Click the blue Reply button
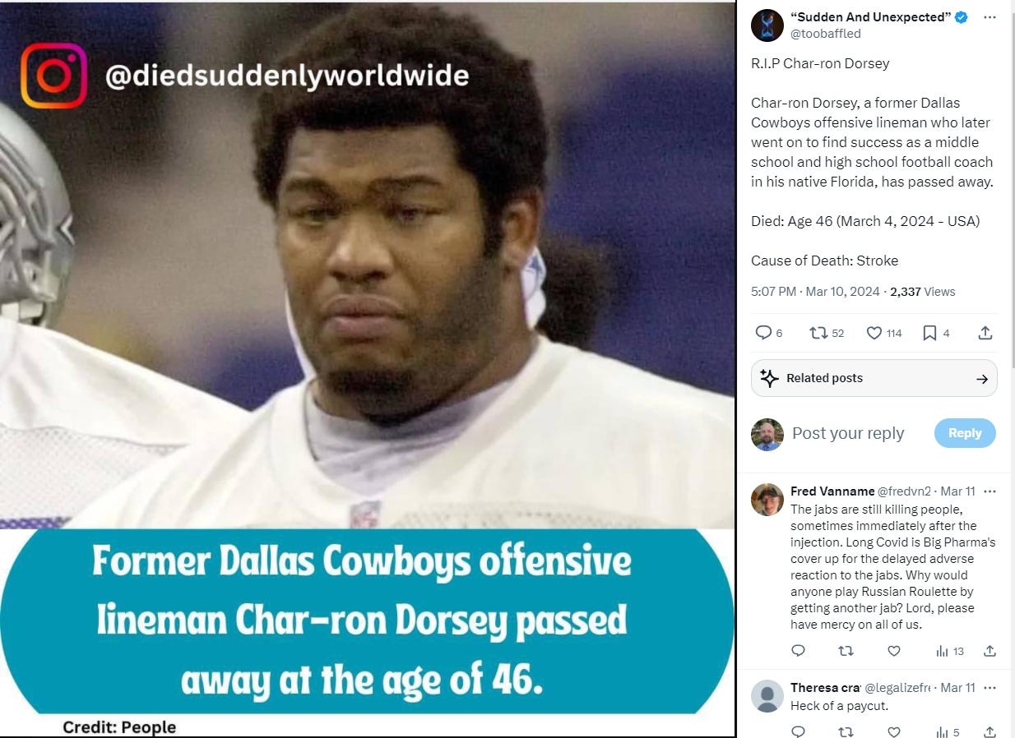1015x738 pixels. click(x=965, y=433)
